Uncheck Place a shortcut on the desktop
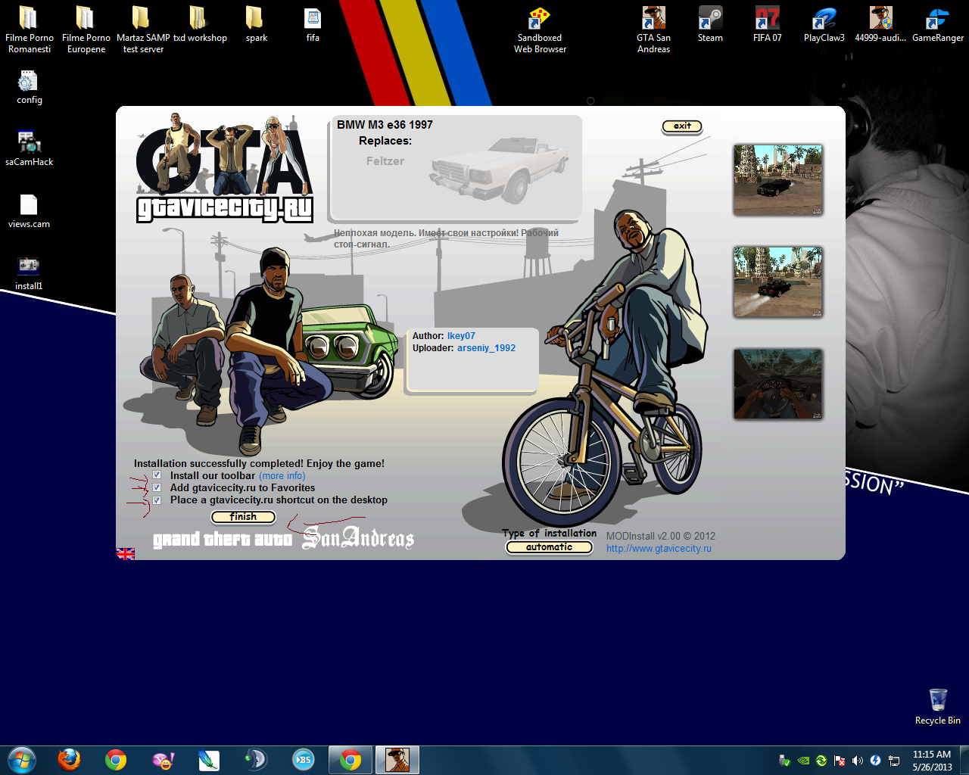 (x=157, y=500)
